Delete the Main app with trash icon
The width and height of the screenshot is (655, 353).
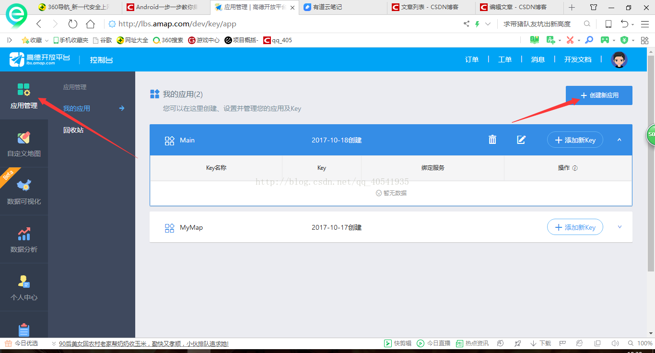click(492, 140)
